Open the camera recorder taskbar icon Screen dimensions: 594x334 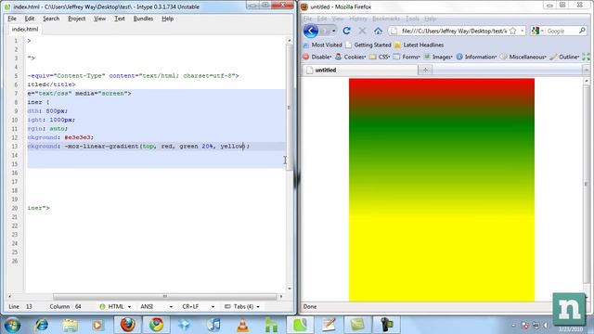386,325
